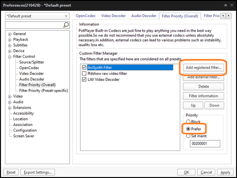
Task: Select General in the settings tree
Action: pyautogui.click(x=20, y=34)
